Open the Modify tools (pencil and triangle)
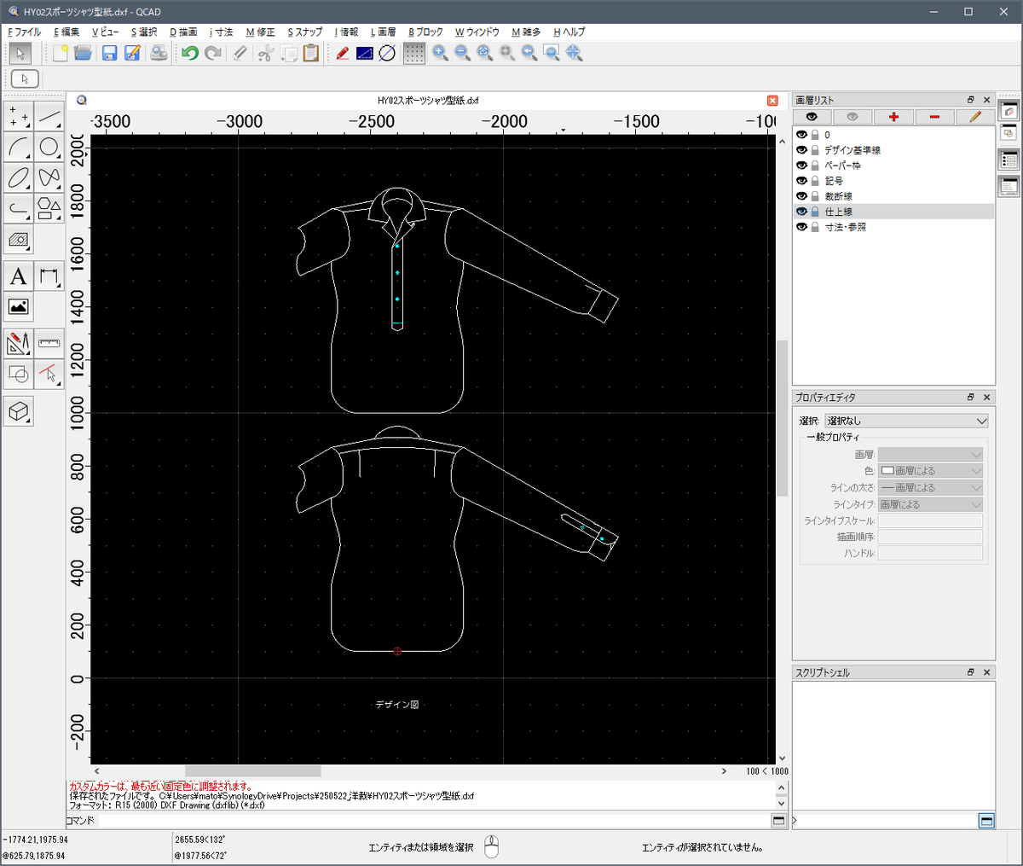The image size is (1023, 866). pyautogui.click(x=19, y=343)
